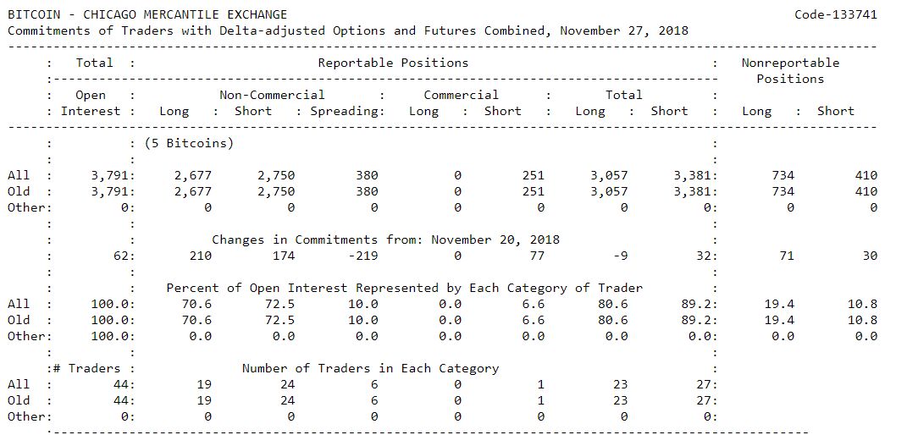
Task: Select the BITCOIN - CHICAGO MERCANTILE EXCHANGE title
Action: (x=147, y=14)
